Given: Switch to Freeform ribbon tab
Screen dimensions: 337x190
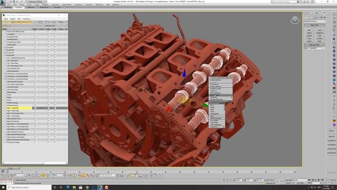Looking at the screenshot, I should pyautogui.click(x=18, y=7).
